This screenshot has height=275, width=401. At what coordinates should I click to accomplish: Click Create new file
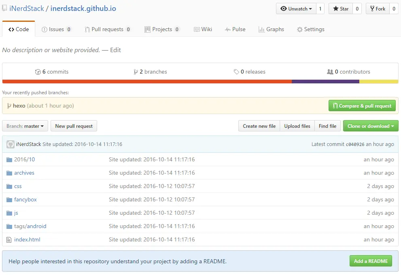(259, 126)
